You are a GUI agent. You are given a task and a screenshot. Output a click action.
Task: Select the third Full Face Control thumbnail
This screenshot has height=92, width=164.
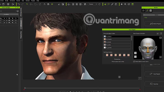coord(116,55)
